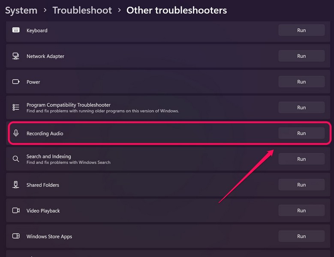Click the Keyboard troubleshooter icon
The width and height of the screenshot is (334, 257).
point(16,30)
